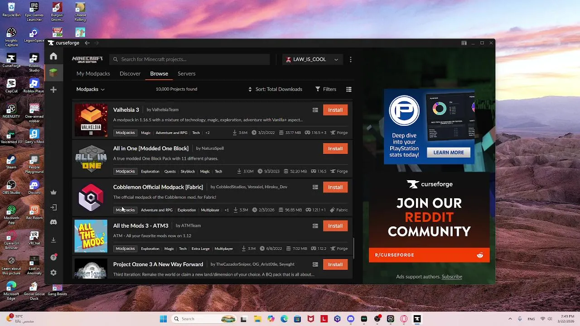The height and width of the screenshot is (326, 580).
Task: Select the Browse tab
Action: [159, 73]
